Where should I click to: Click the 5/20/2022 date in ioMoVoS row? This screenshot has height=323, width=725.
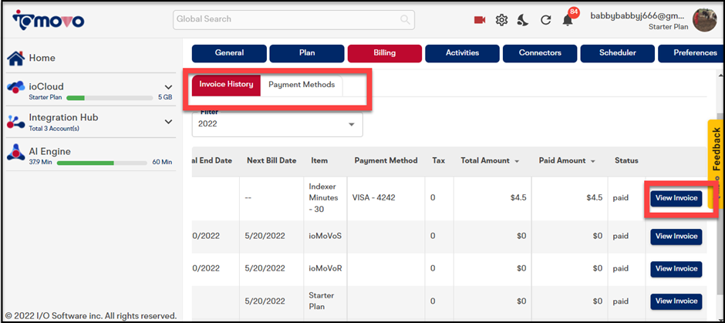265,236
